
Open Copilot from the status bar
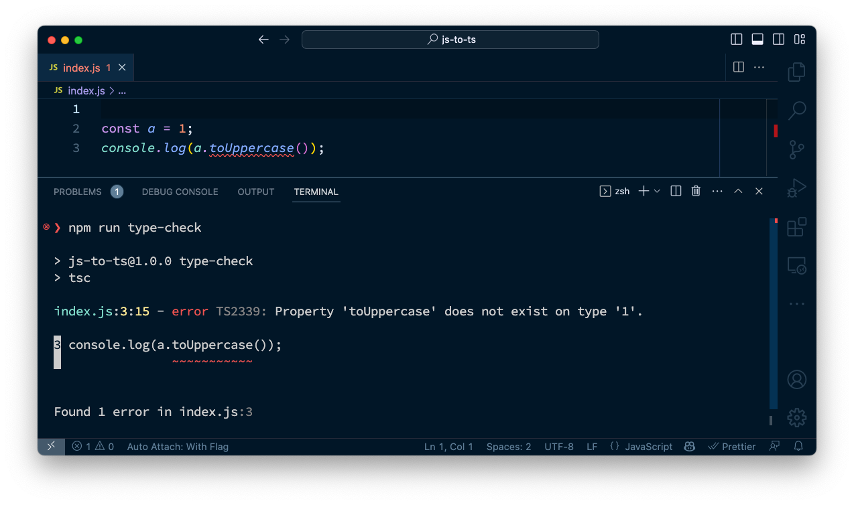click(689, 446)
